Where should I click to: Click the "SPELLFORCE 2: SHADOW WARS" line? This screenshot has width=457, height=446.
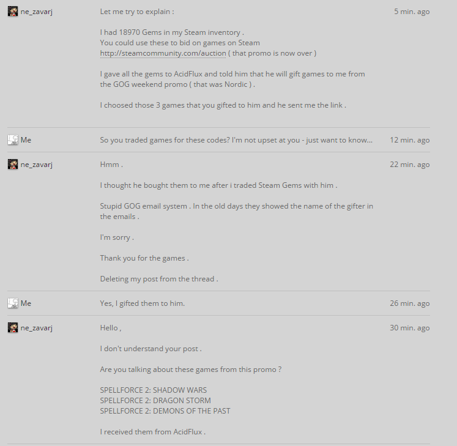[154, 390]
